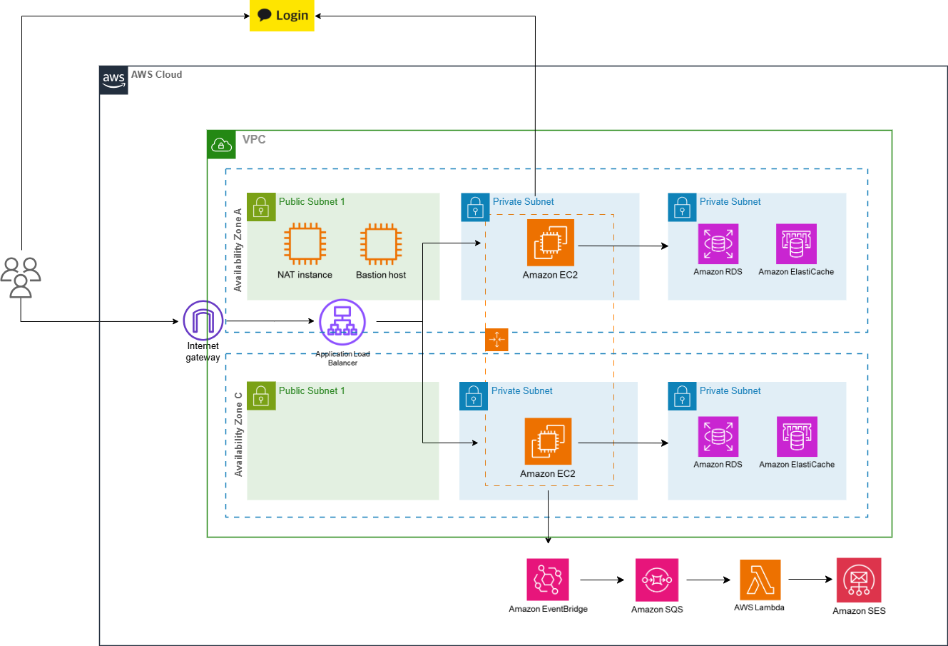Image resolution: width=948 pixels, height=646 pixels.
Task: Click the Amazon SQS icon
Action: pyautogui.click(x=657, y=580)
